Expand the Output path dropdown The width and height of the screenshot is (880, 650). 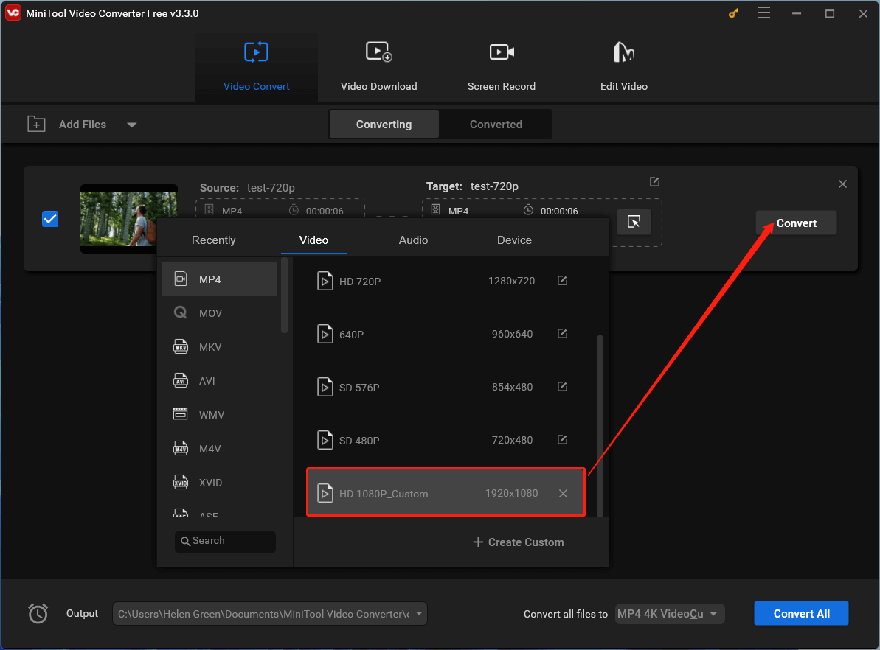(419, 614)
